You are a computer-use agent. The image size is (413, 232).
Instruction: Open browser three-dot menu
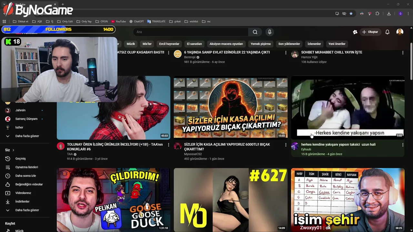click(x=408, y=14)
